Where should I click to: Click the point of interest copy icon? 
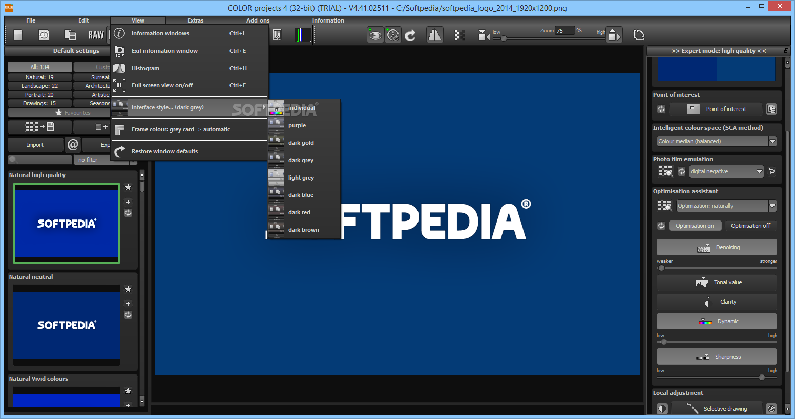(x=771, y=109)
